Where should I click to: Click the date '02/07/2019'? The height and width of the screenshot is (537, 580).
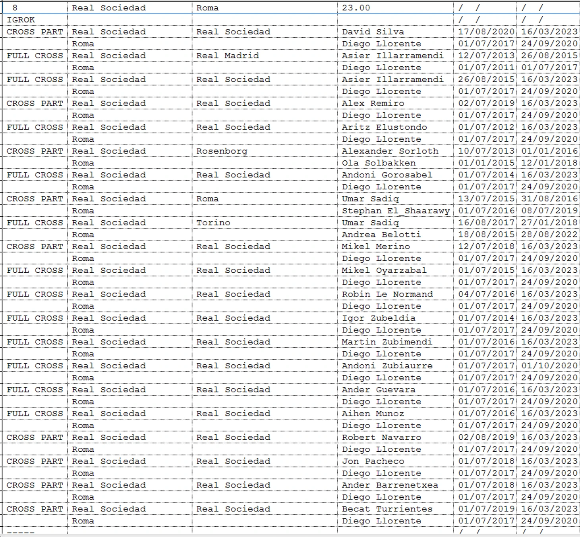[486, 103]
